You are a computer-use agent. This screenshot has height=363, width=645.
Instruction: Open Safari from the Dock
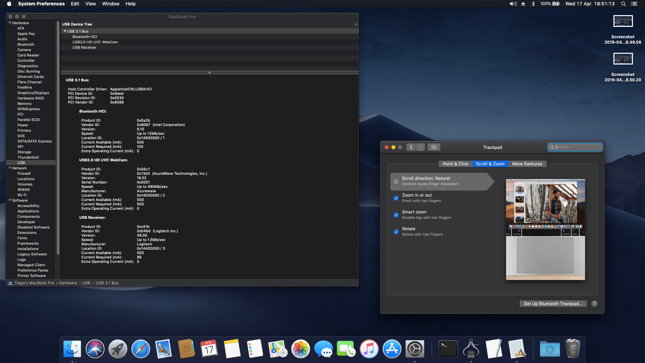pyautogui.click(x=140, y=349)
